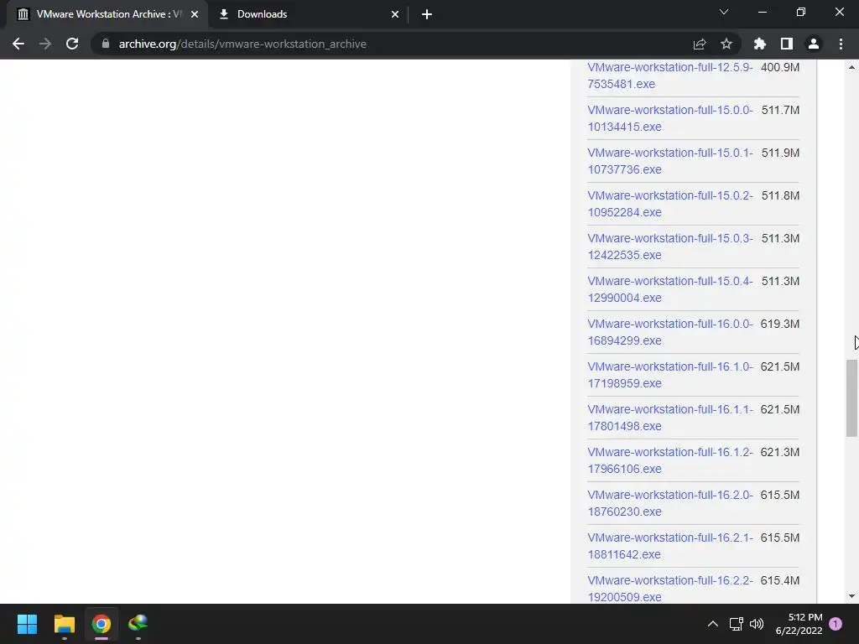Click the 400.9M file size text
Screen dimensions: 859x644
[780, 67]
